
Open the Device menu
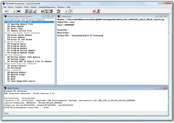(x=11, y=7)
